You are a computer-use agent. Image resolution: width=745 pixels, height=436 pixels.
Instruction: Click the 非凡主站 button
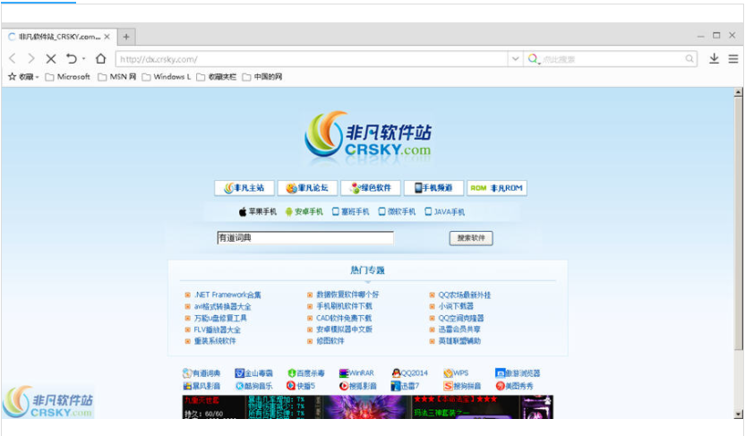[244, 188]
